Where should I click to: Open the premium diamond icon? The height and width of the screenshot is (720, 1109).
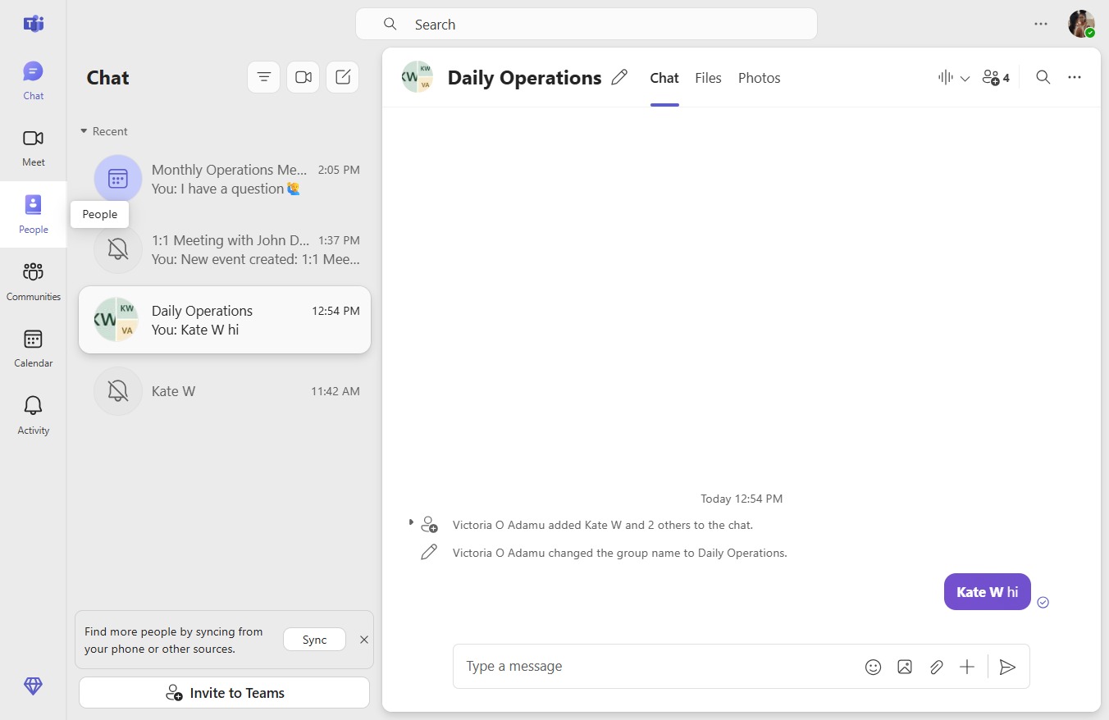pyautogui.click(x=33, y=686)
